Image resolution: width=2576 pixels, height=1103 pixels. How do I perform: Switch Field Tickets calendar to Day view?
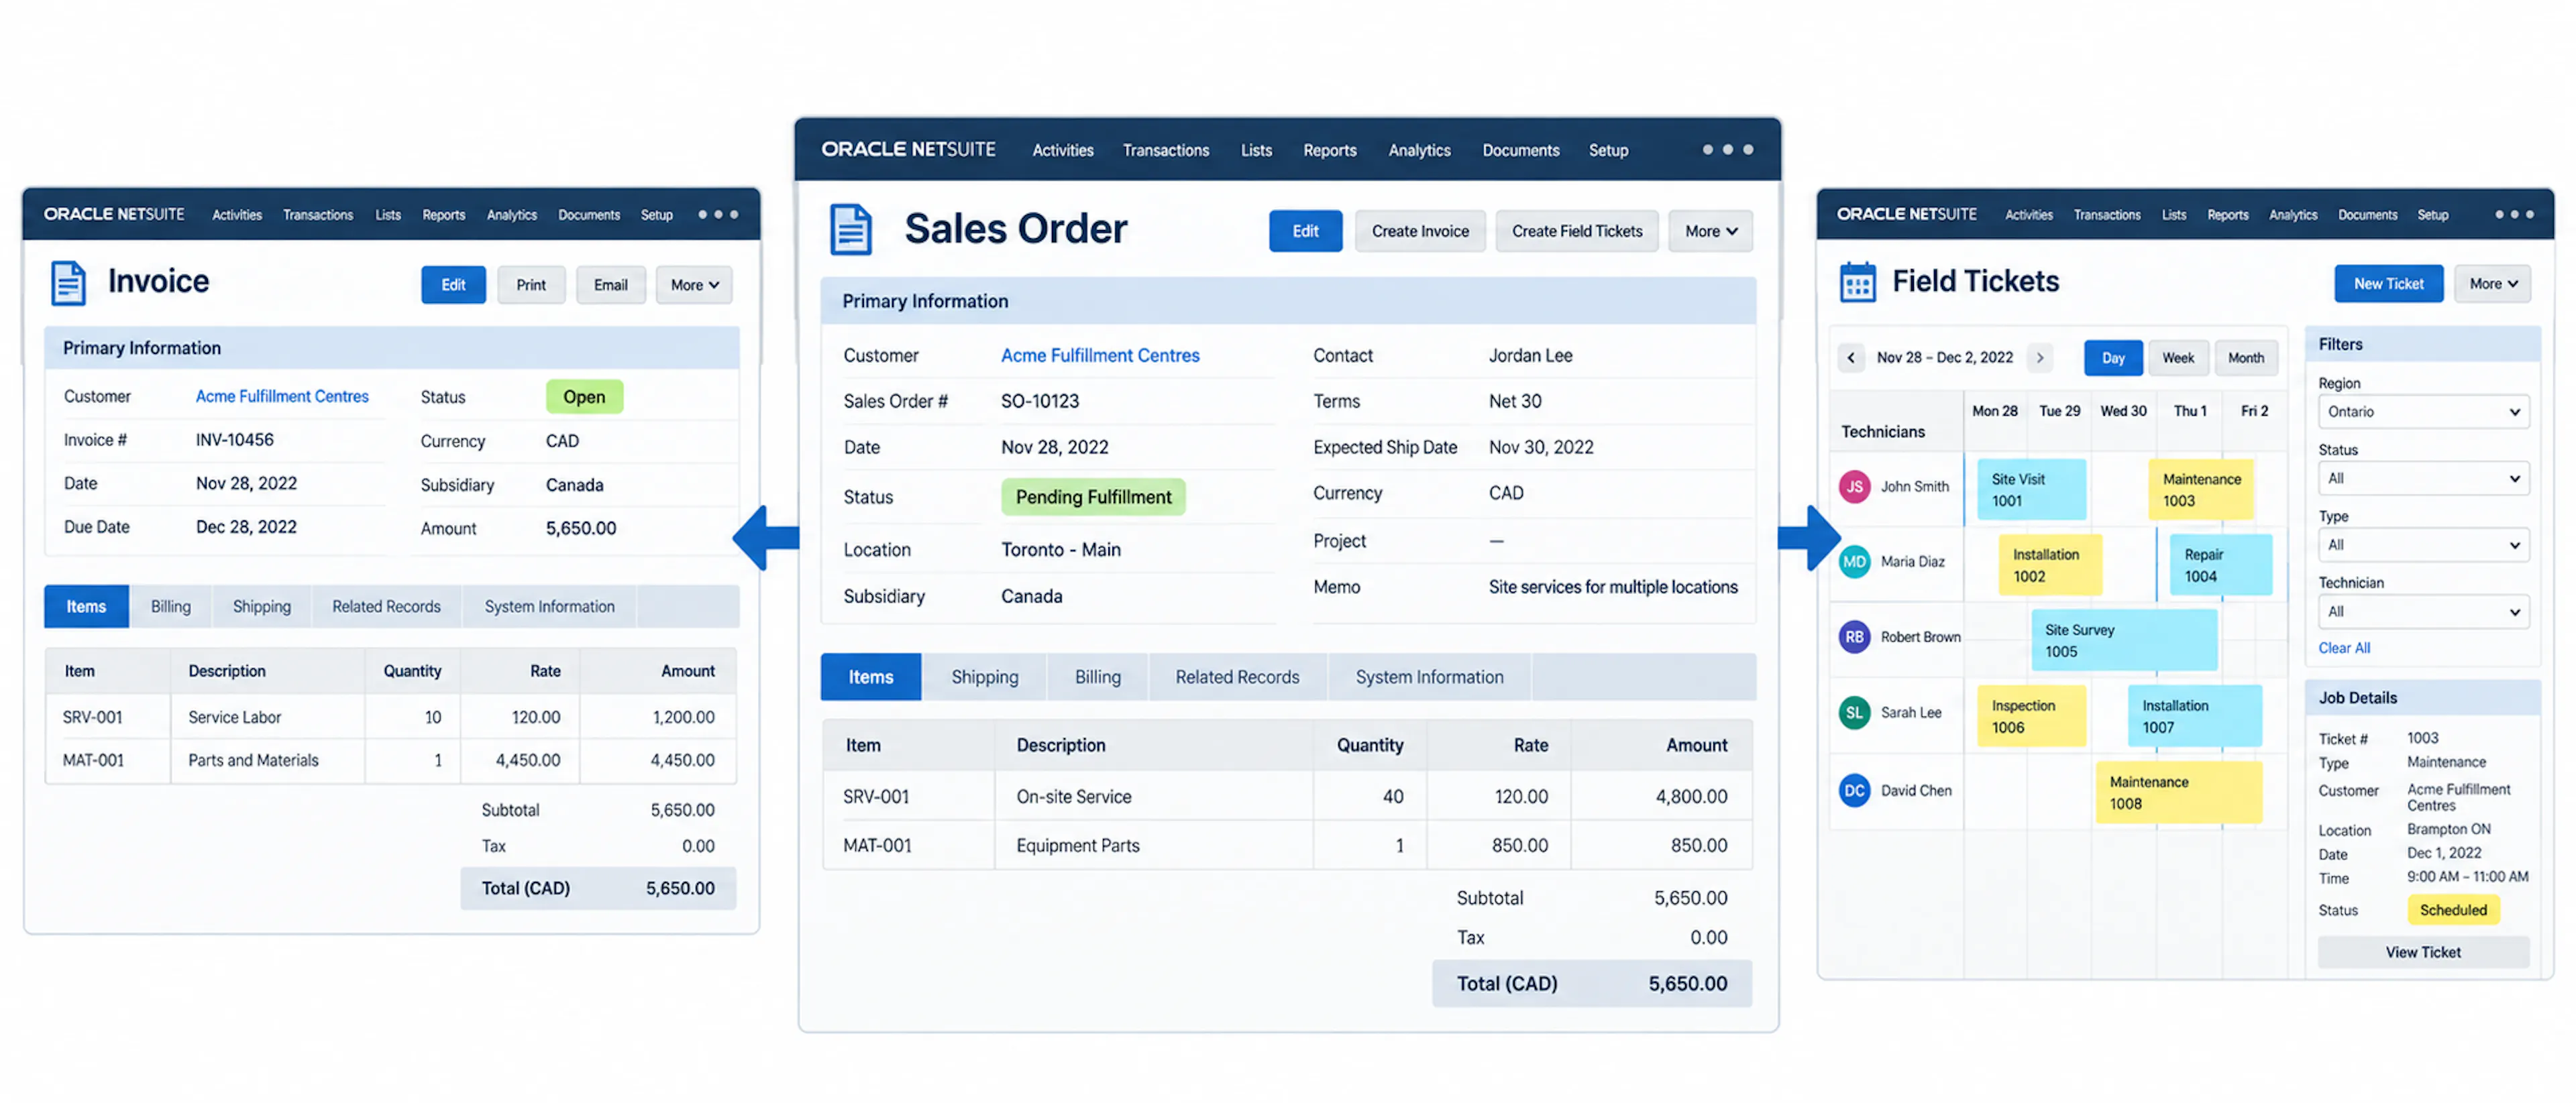coord(2112,357)
